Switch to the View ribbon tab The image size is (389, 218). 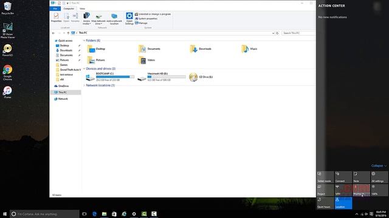point(82,8)
